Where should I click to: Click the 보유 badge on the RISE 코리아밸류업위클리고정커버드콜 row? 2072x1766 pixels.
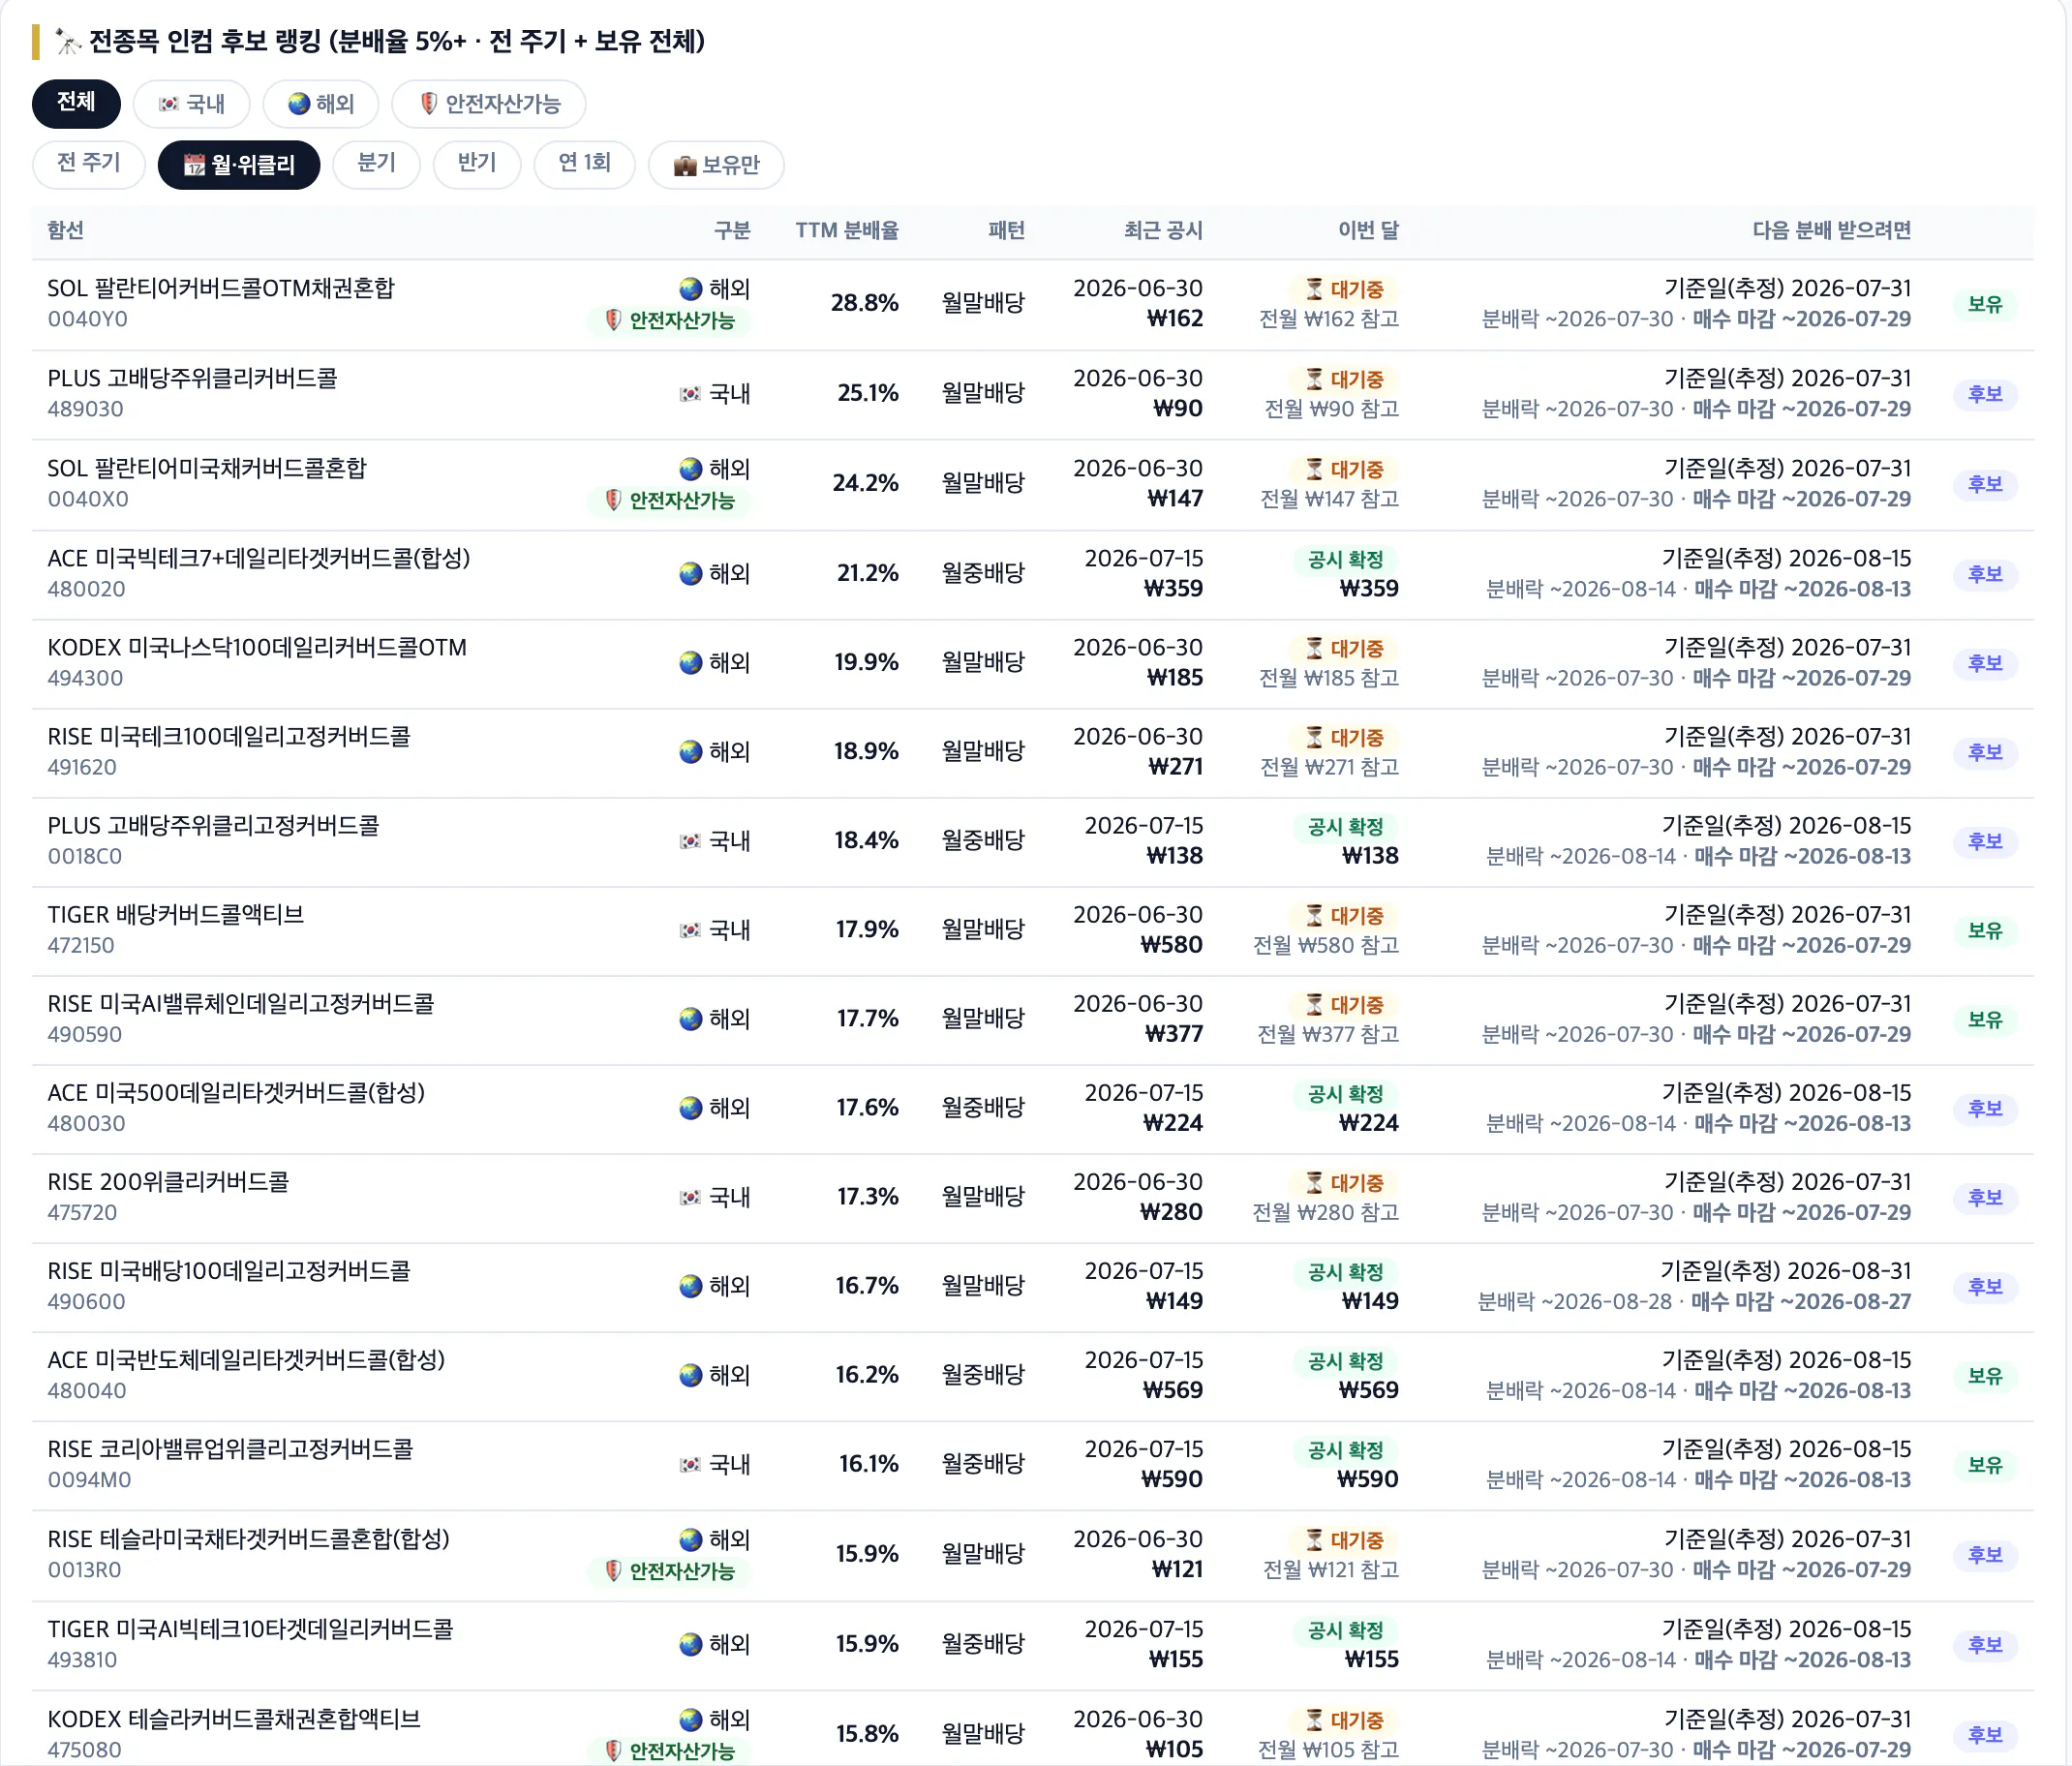click(x=1984, y=1464)
